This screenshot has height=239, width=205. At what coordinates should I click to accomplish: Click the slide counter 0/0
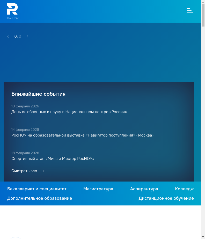point(18,36)
